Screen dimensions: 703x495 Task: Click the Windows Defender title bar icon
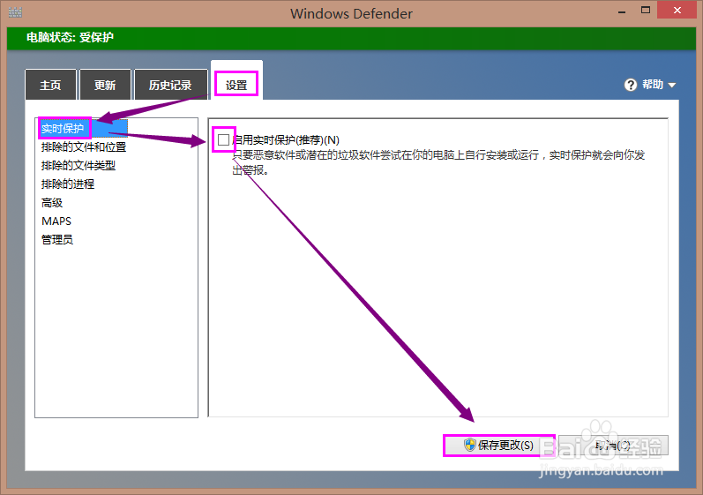(15, 12)
